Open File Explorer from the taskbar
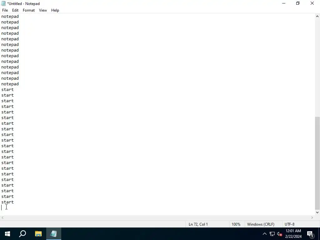 coord(38,234)
